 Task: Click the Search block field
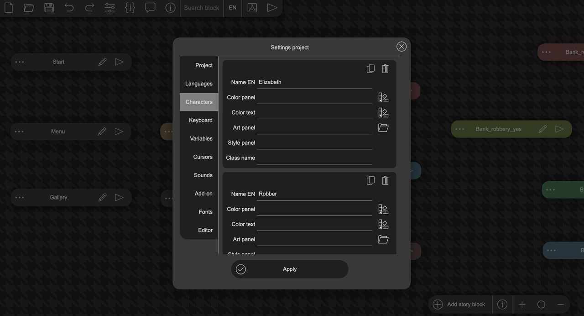point(202,8)
